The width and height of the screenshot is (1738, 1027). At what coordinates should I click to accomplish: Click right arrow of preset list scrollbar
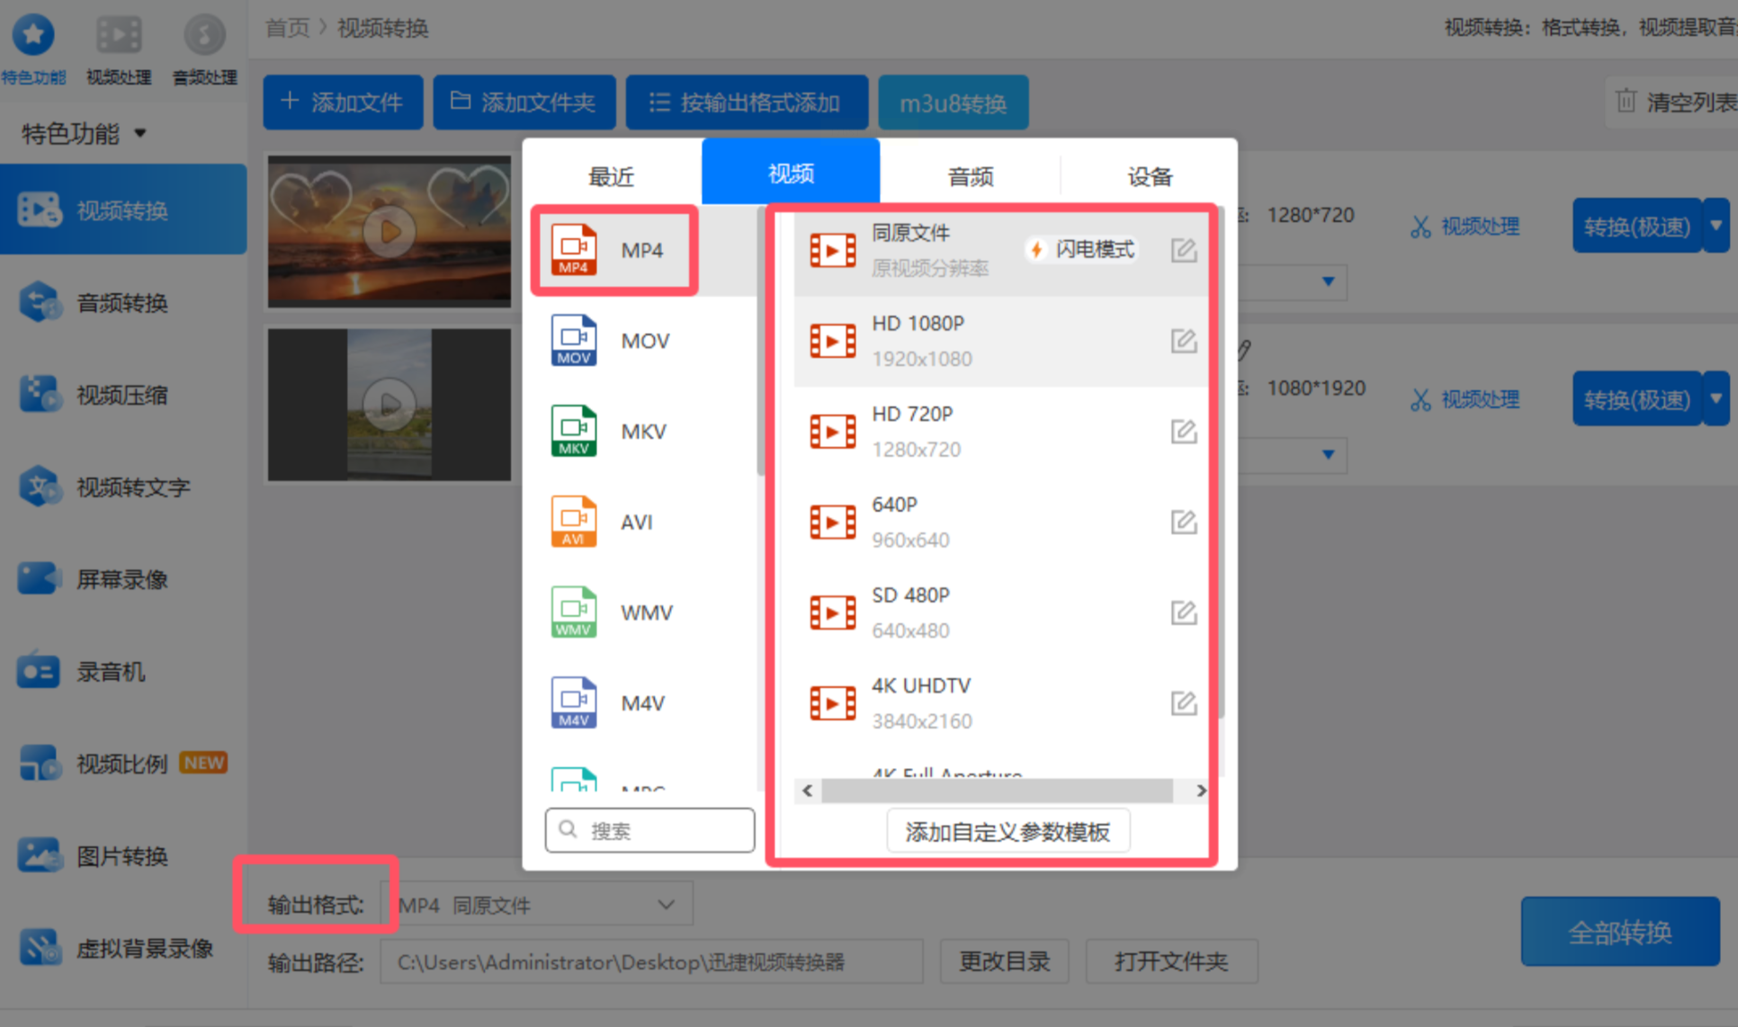(1201, 790)
